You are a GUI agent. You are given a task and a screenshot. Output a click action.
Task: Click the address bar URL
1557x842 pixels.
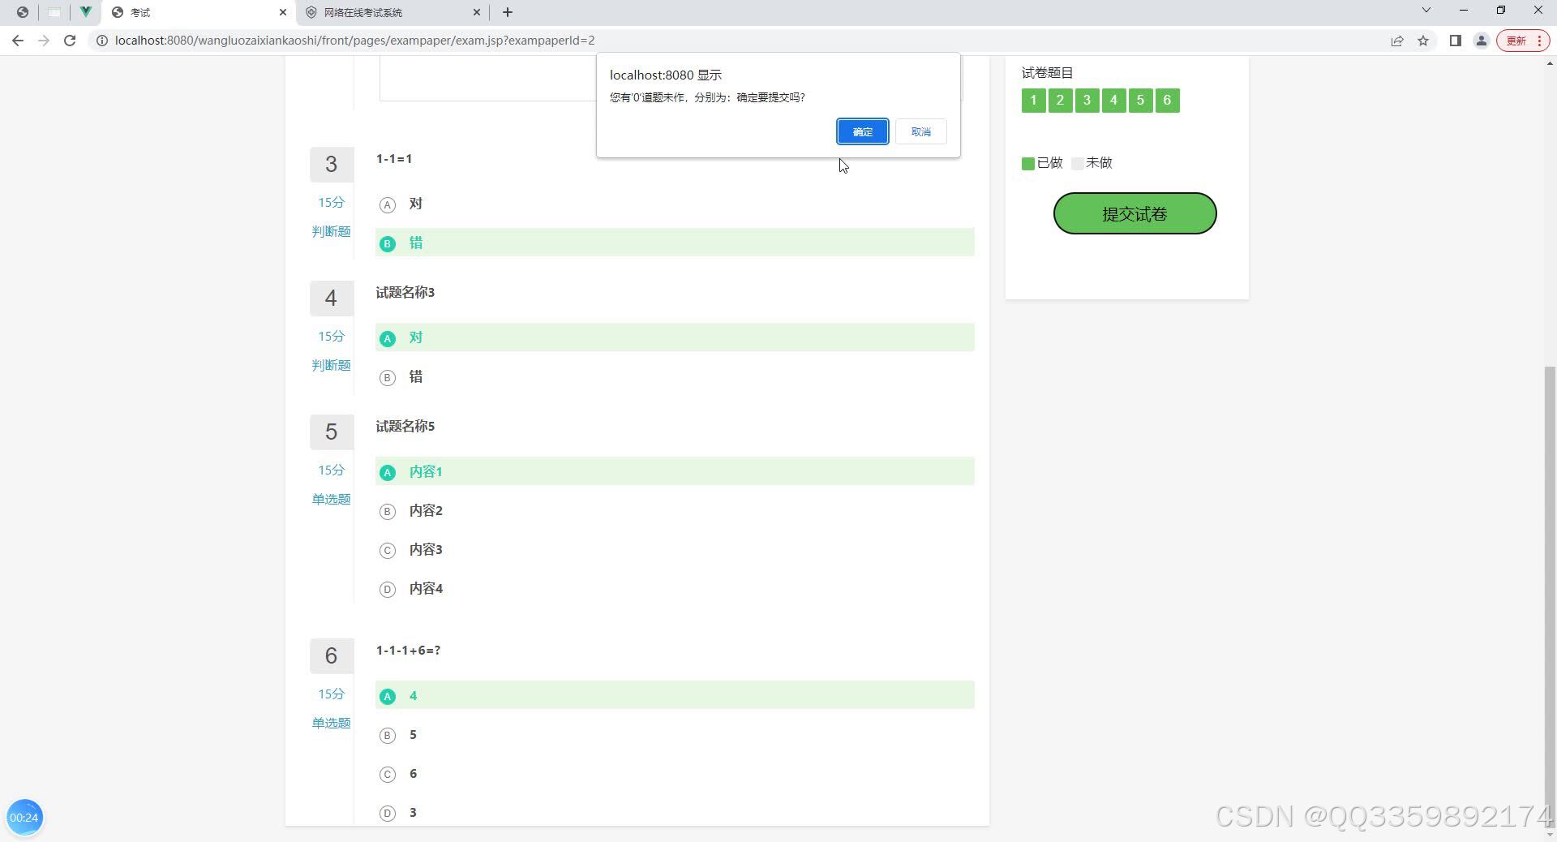[354, 41]
